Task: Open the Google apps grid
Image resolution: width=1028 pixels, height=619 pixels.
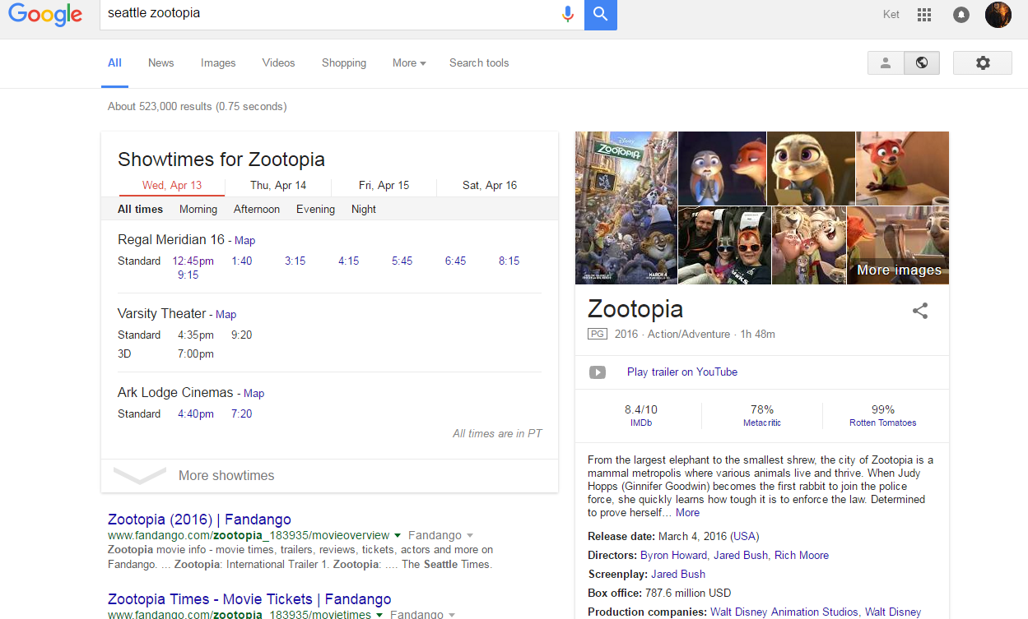Action: (x=924, y=14)
